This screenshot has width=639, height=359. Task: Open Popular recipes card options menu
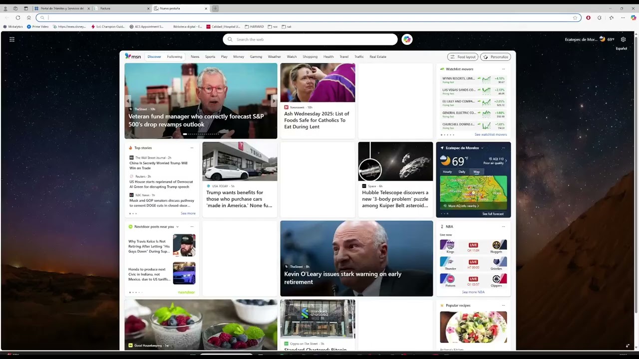[503, 305]
